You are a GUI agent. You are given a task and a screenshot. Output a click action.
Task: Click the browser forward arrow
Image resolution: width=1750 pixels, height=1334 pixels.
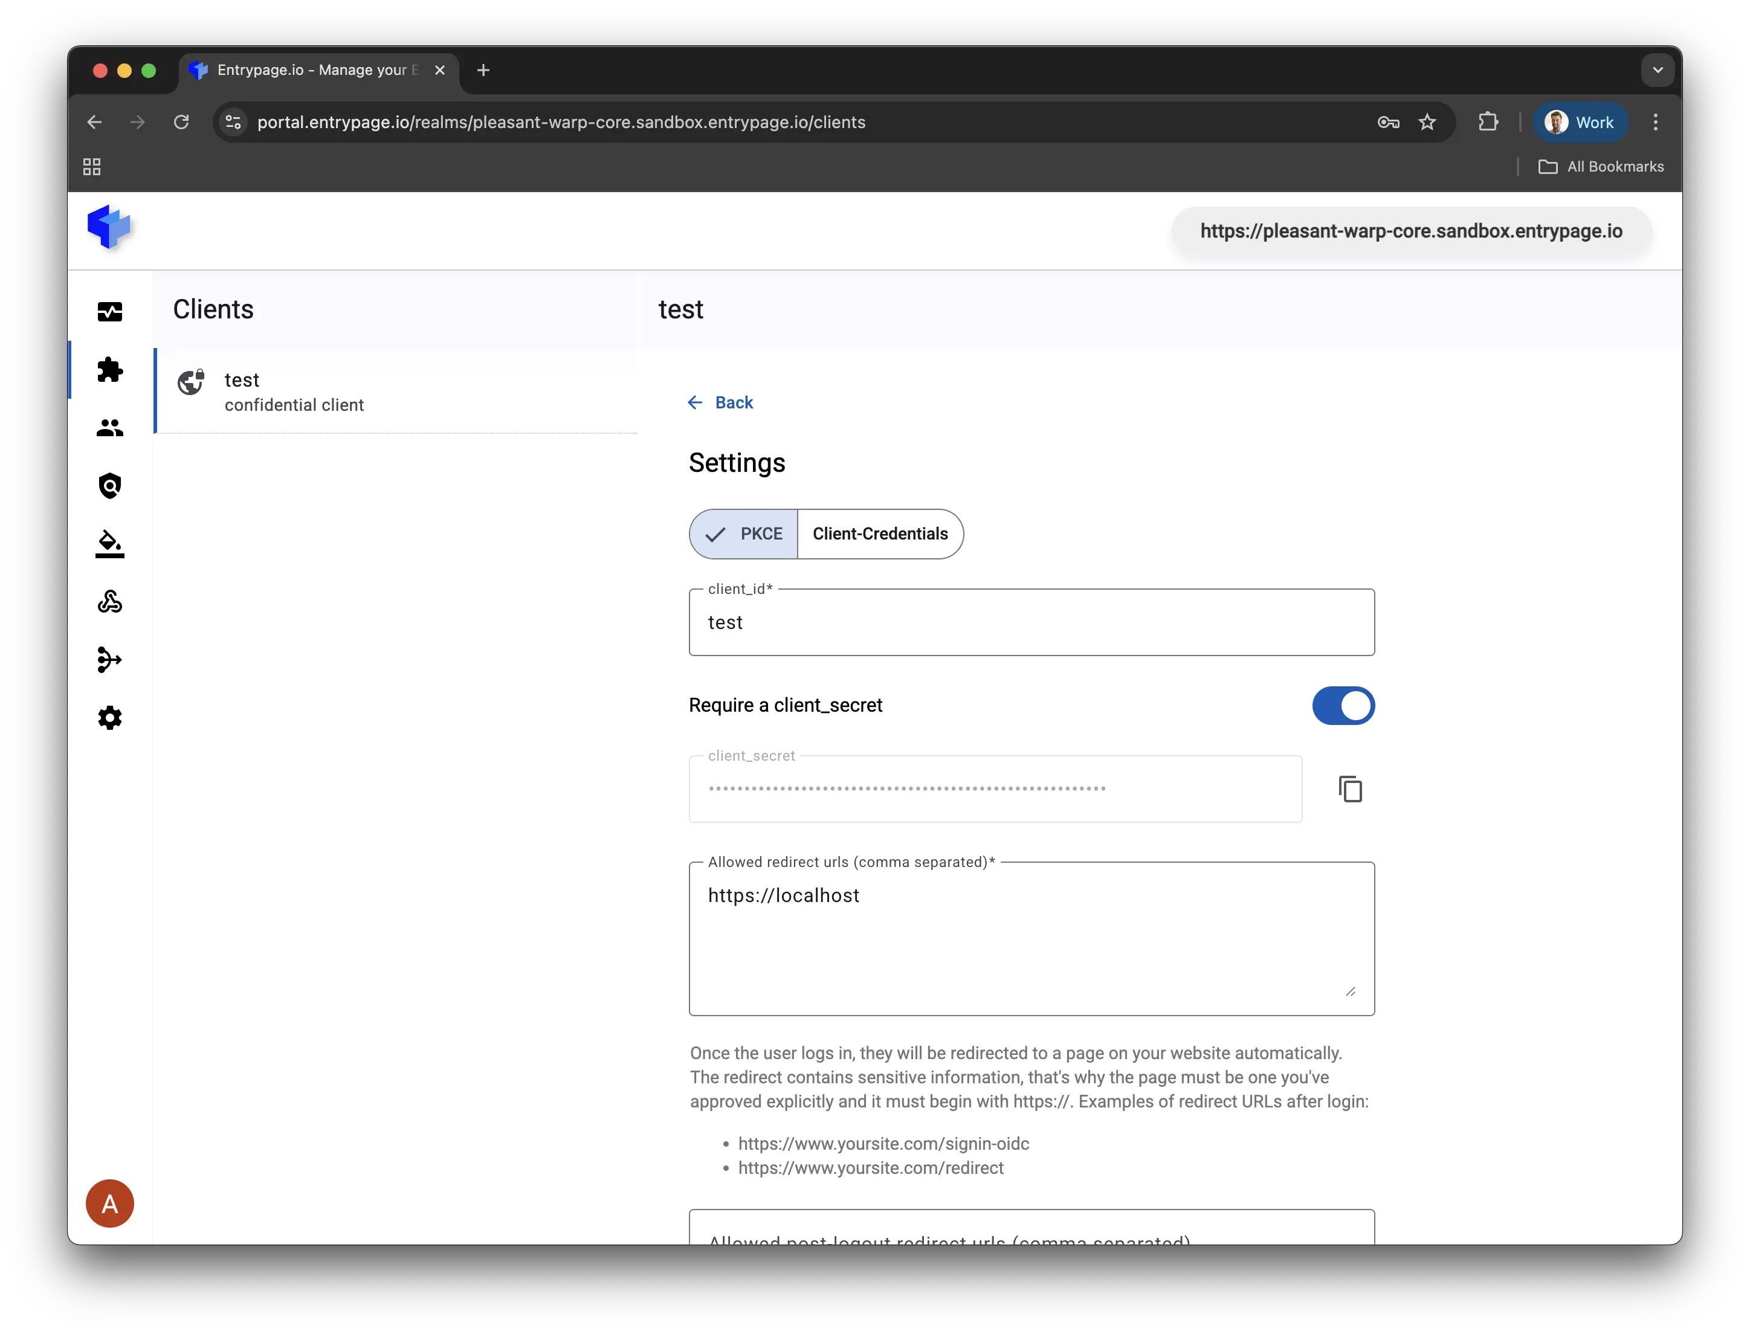coord(137,122)
